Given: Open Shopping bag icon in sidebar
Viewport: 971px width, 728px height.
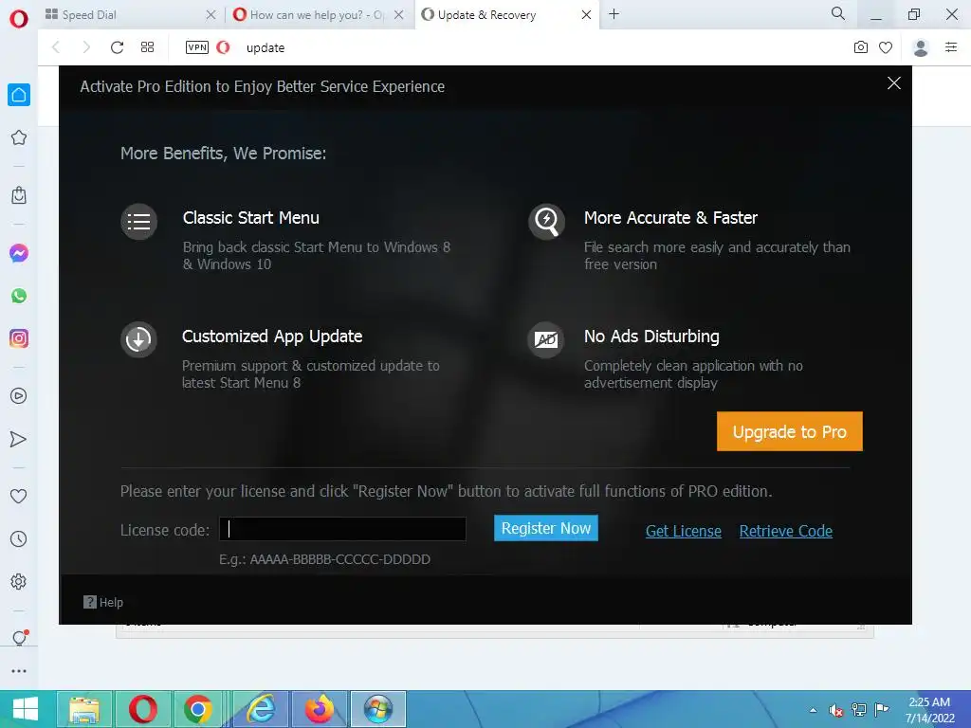Looking at the screenshot, I should pyautogui.click(x=19, y=195).
